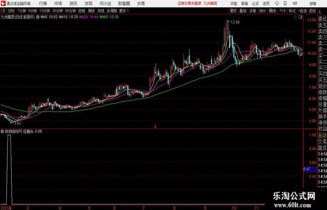Open the 问小达 menu
Viewport: 327px width, 210px height.
(x=105, y=3)
